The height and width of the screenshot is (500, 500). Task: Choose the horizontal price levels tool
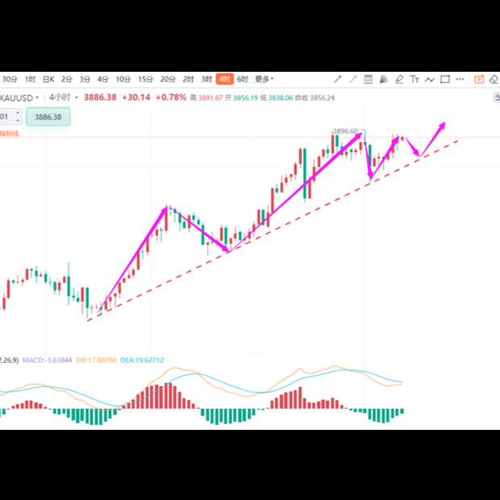369,79
